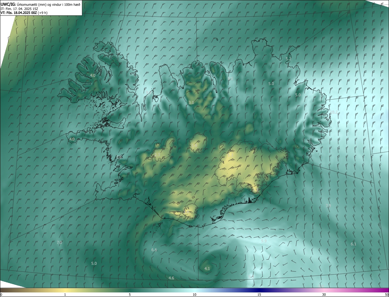The width and height of the screenshot is (389, 297).
Task: Click the 'IT: Fim. 17. 04. 2025 15Z' line
Action: [19, 9]
